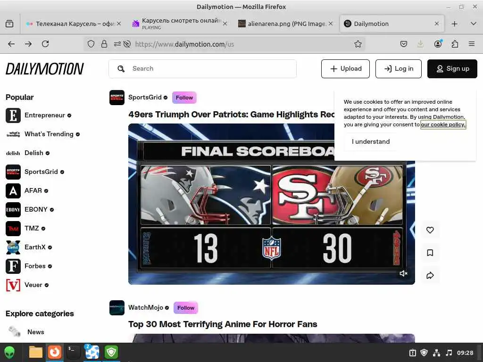Save page to Pocket
Viewport: 483px width, 362px height.
[404, 44]
